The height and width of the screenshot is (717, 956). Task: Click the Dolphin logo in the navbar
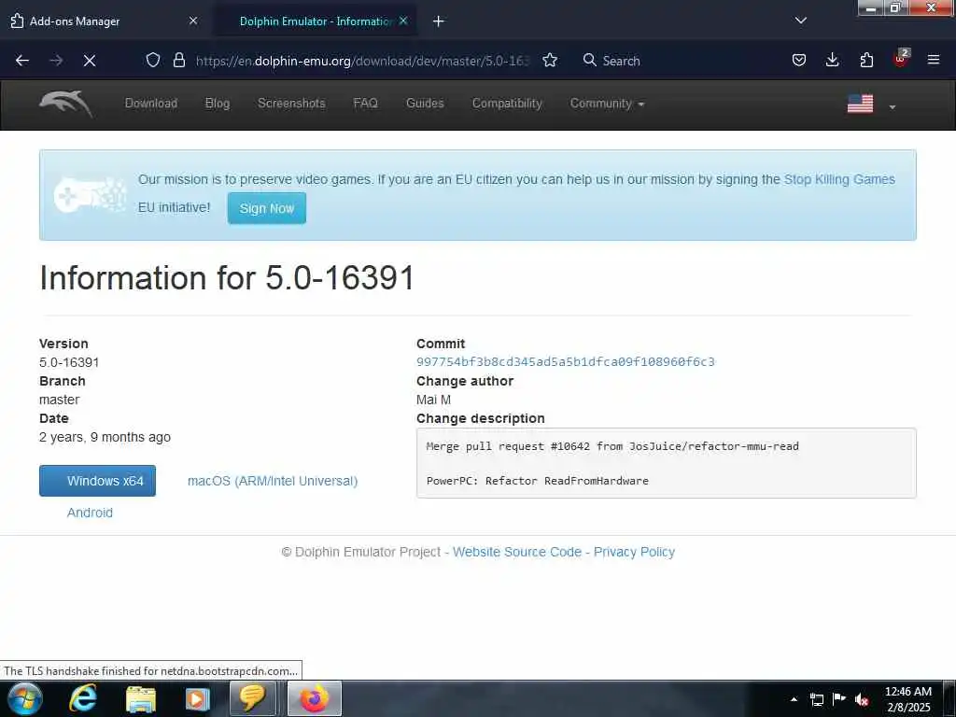click(66, 104)
